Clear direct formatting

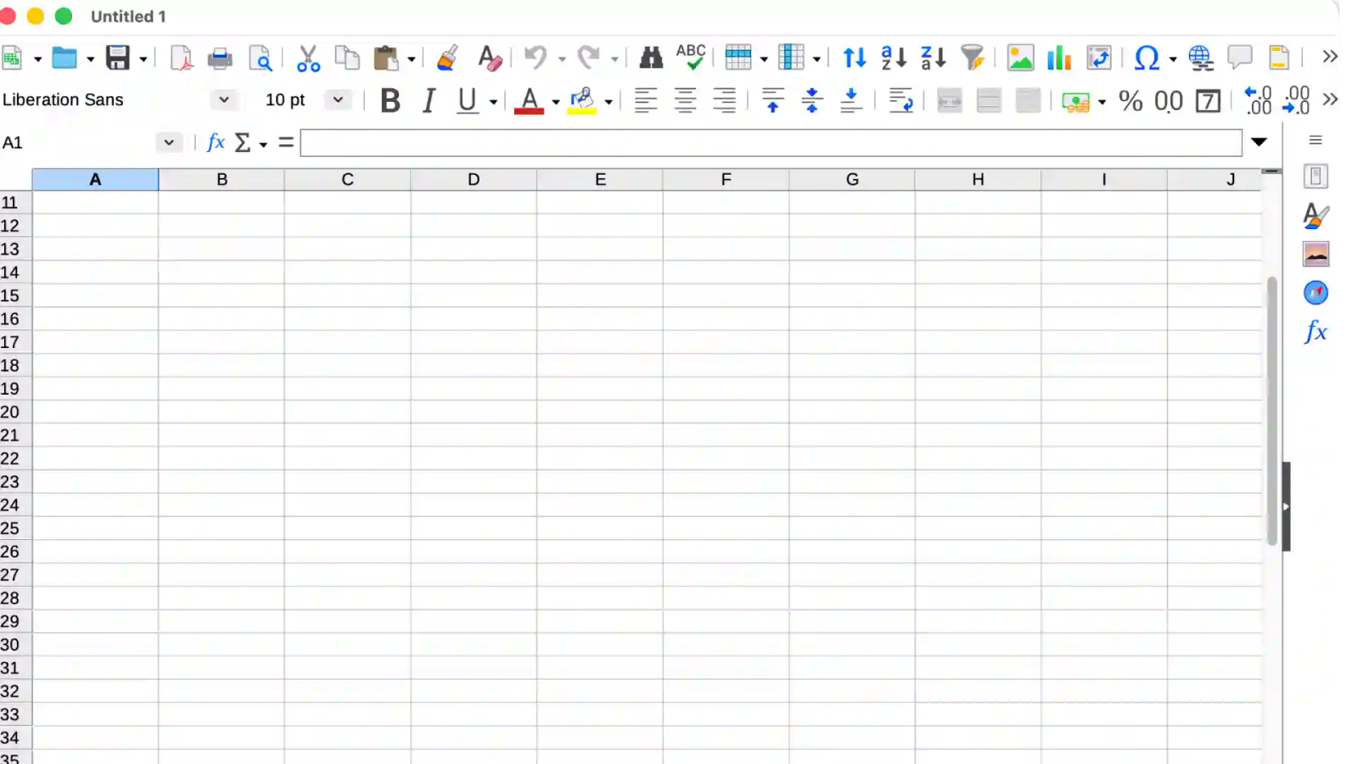[490, 58]
